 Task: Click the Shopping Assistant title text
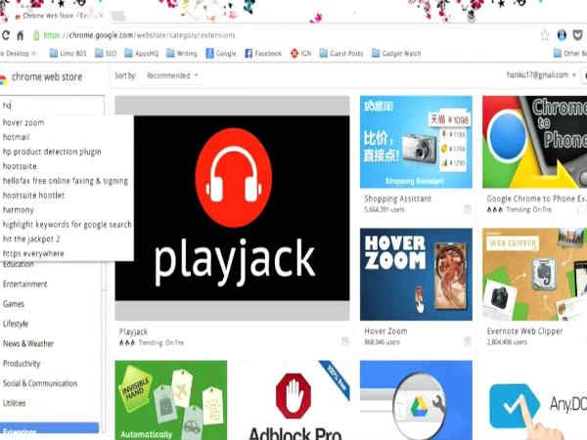(397, 198)
